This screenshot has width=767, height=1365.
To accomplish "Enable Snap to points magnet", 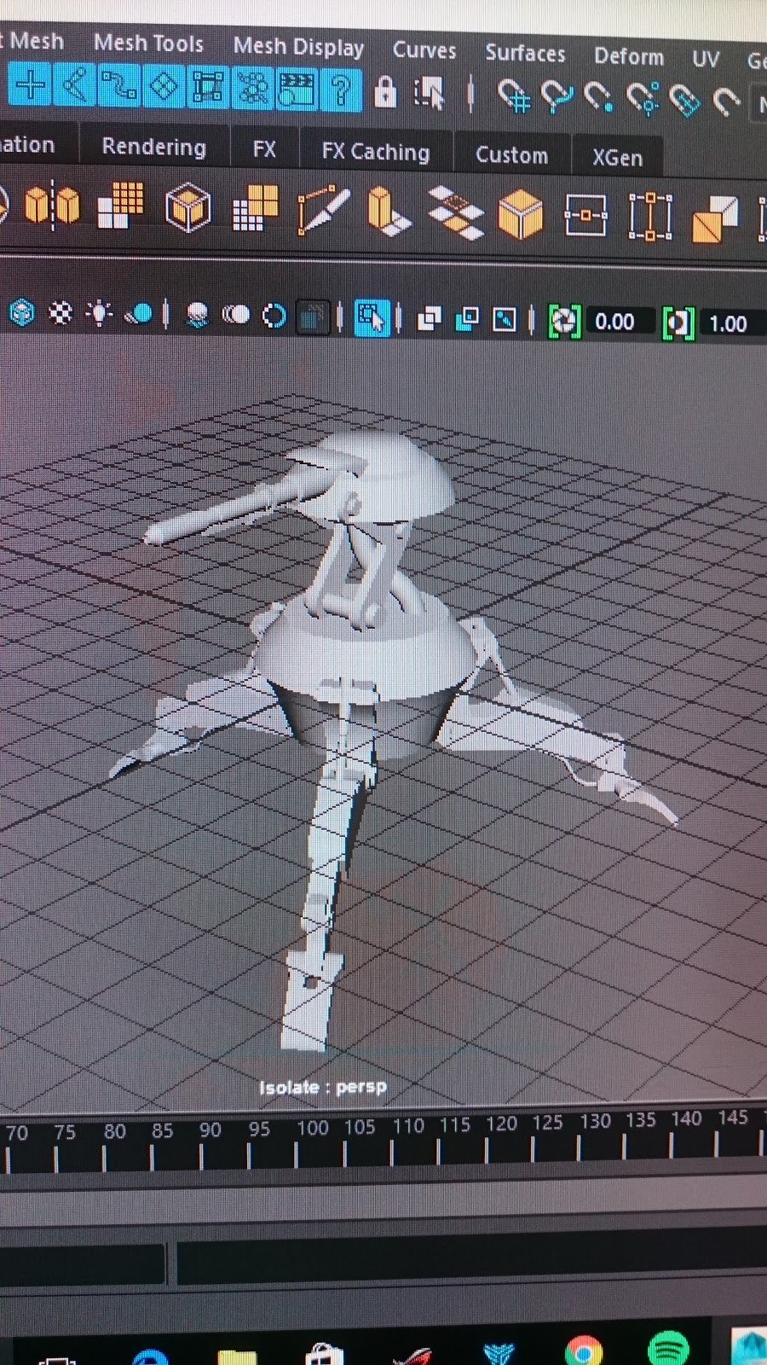I will pos(598,97).
